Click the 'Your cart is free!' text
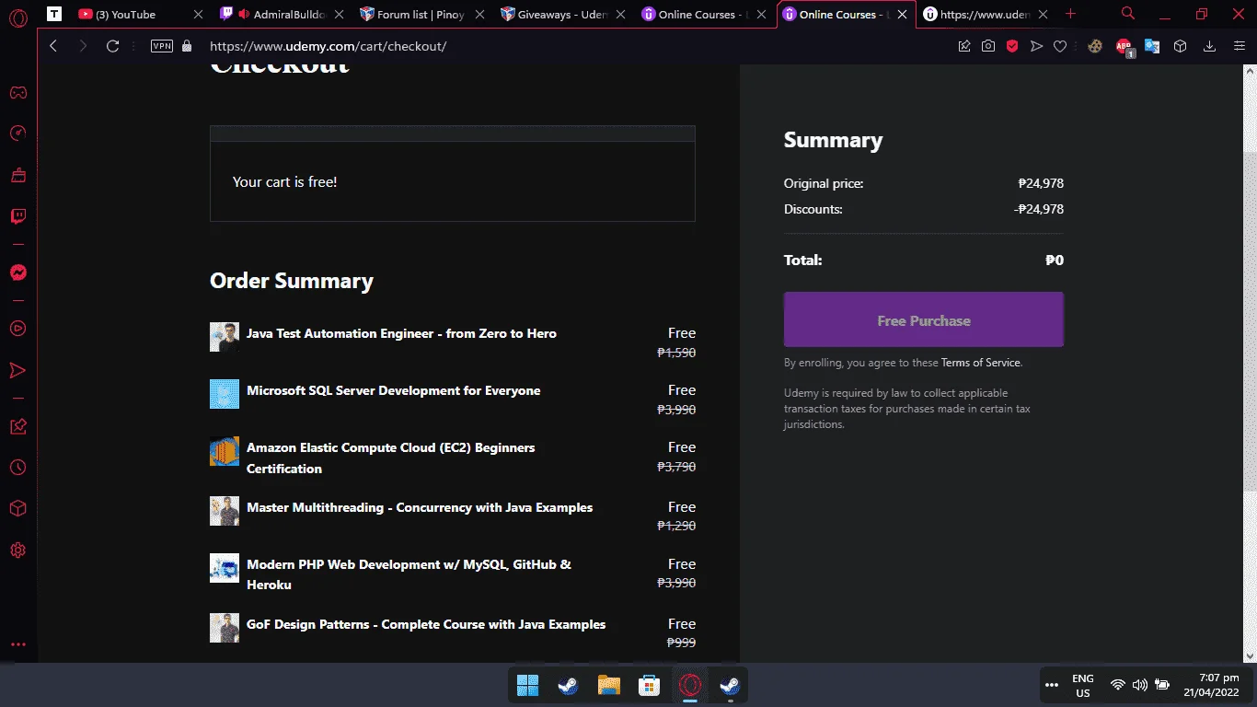Image resolution: width=1257 pixels, height=707 pixels. 284,182
